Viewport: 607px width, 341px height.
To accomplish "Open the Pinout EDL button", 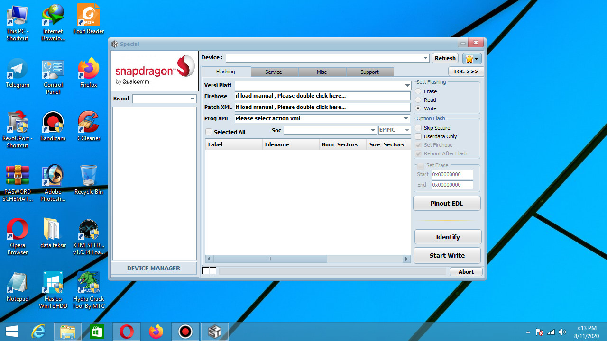I will click(447, 203).
